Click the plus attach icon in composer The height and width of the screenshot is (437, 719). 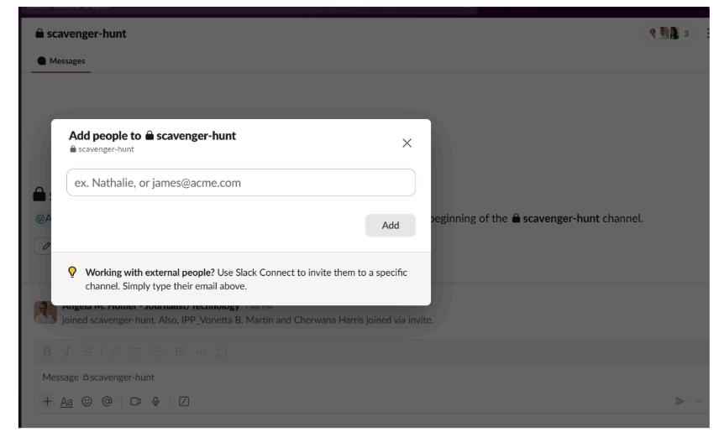pos(47,401)
